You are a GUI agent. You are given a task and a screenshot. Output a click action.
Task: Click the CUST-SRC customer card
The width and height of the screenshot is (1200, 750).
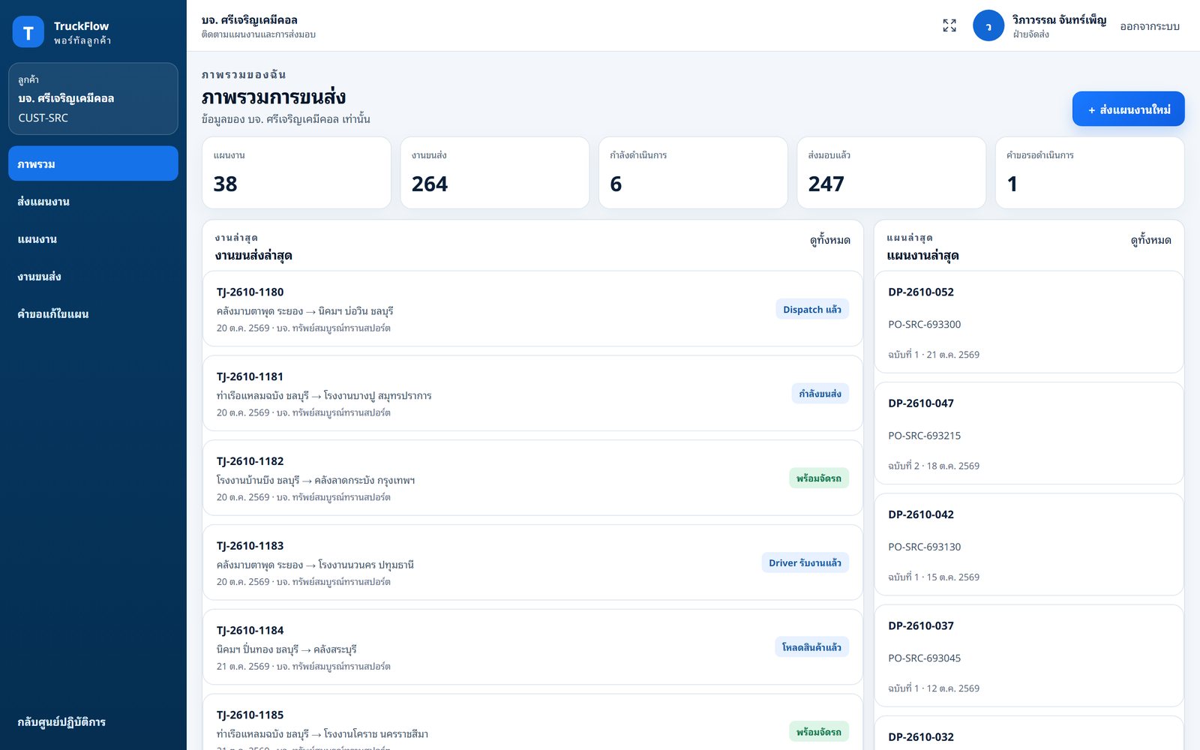click(x=93, y=99)
